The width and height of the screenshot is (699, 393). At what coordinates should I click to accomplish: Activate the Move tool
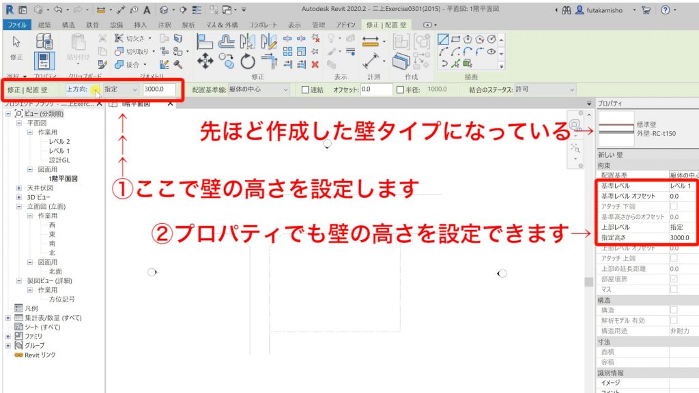tap(205, 60)
